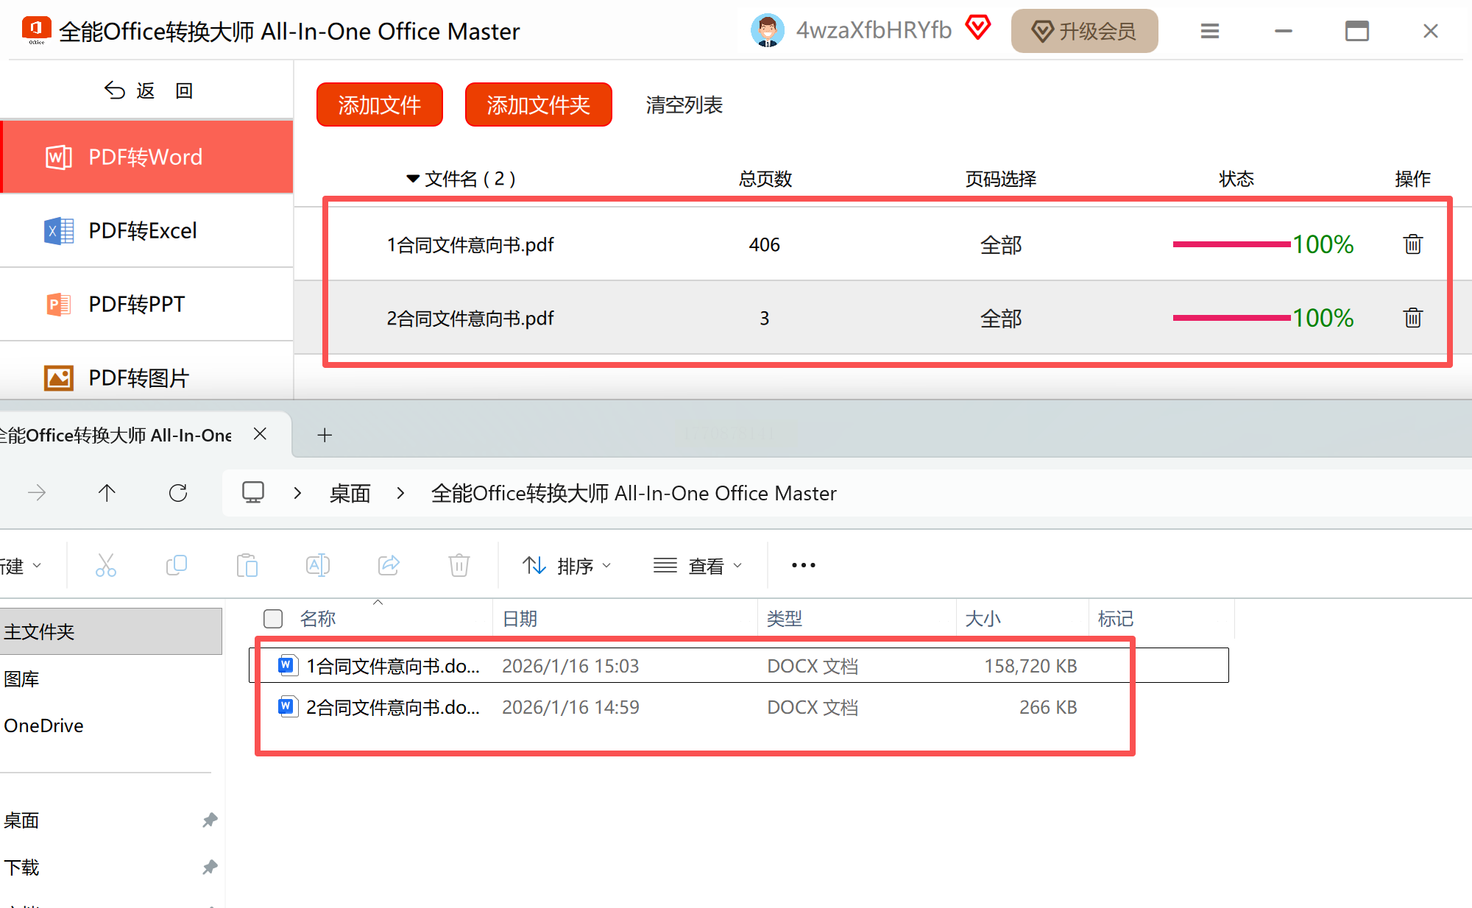Open the 排序 sort dropdown
The width and height of the screenshot is (1472, 908).
(567, 565)
